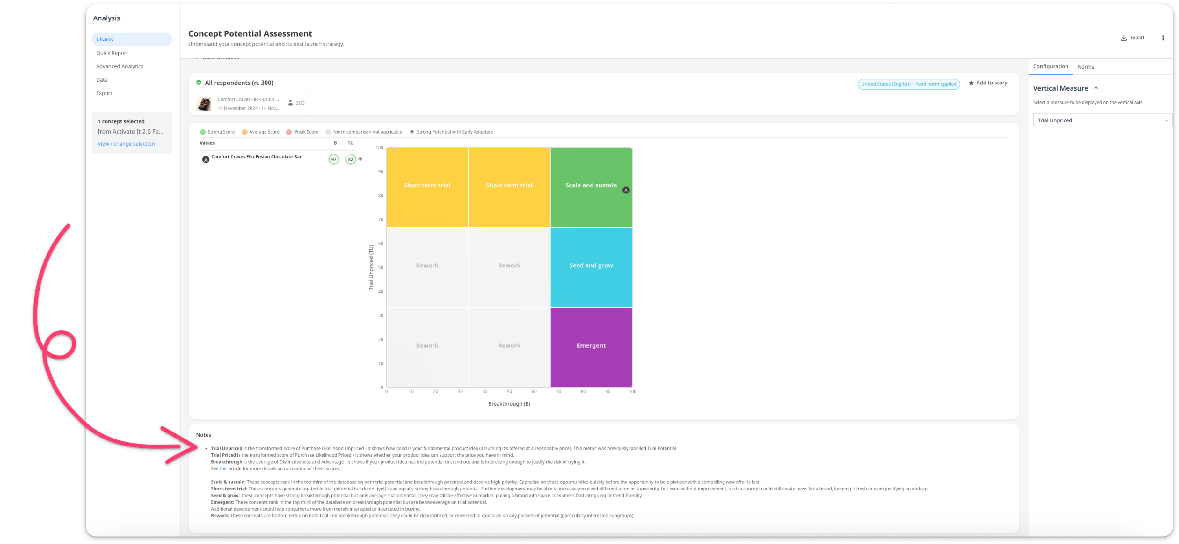This screenshot has width=1179, height=544.
Task: Toggle the Weak Score legend item
Action: point(302,132)
